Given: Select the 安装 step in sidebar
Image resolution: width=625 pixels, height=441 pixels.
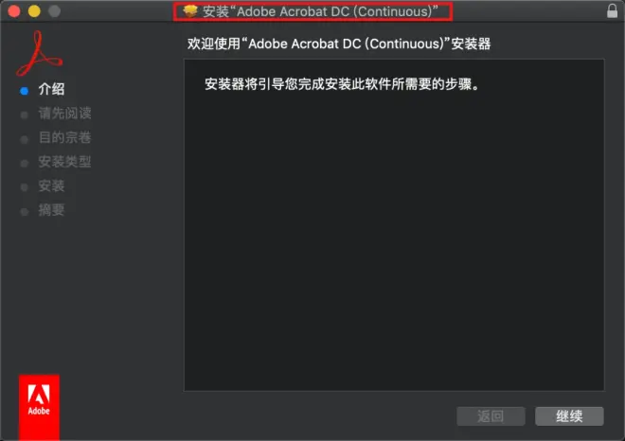Looking at the screenshot, I should 51,186.
